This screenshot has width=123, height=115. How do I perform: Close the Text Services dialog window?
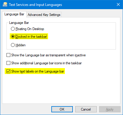[x=118, y=4]
